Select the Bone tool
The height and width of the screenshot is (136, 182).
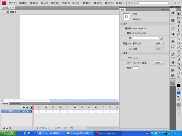179,56
